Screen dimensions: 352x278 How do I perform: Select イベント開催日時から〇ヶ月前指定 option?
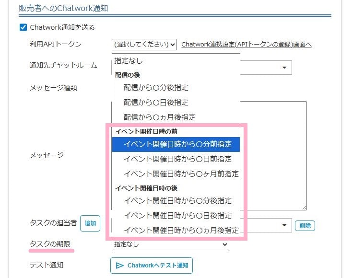181,174
